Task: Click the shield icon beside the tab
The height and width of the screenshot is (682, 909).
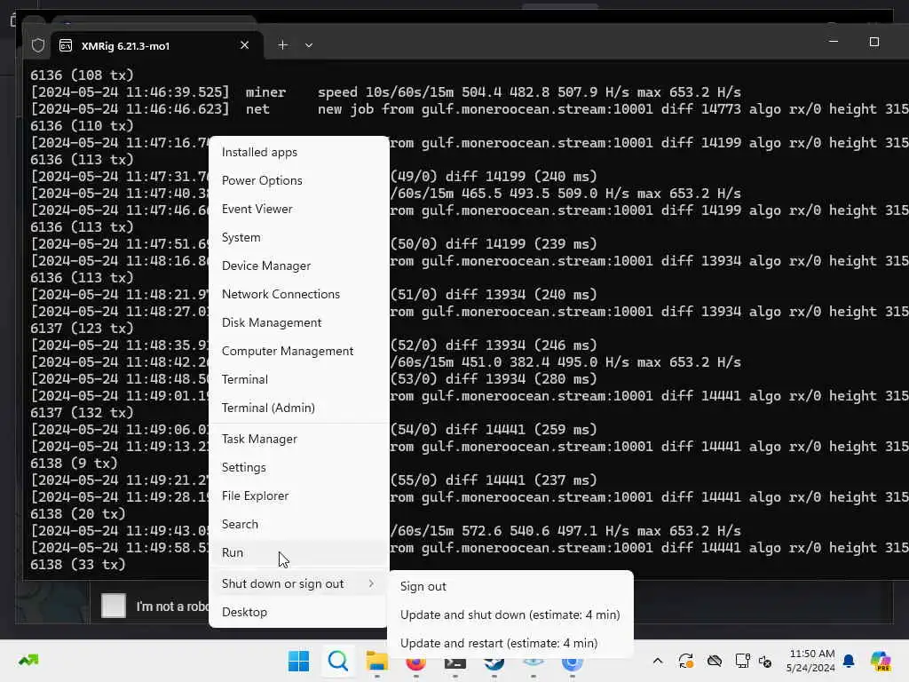Action: [x=38, y=45]
